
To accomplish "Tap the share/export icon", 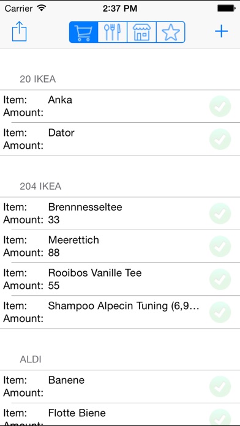I will (x=20, y=32).
